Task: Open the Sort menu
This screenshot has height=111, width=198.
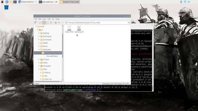Action: [49, 19]
